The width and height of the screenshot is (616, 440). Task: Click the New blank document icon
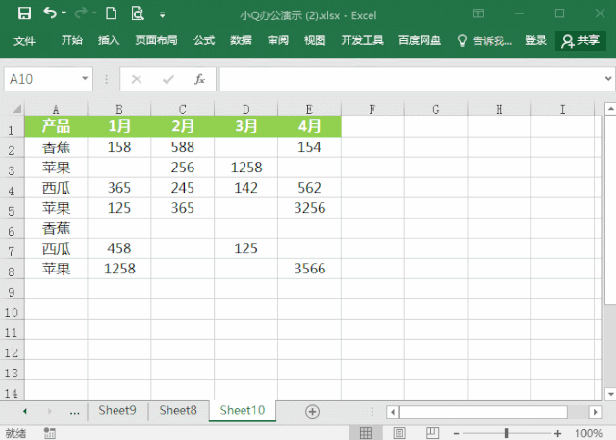click(112, 13)
